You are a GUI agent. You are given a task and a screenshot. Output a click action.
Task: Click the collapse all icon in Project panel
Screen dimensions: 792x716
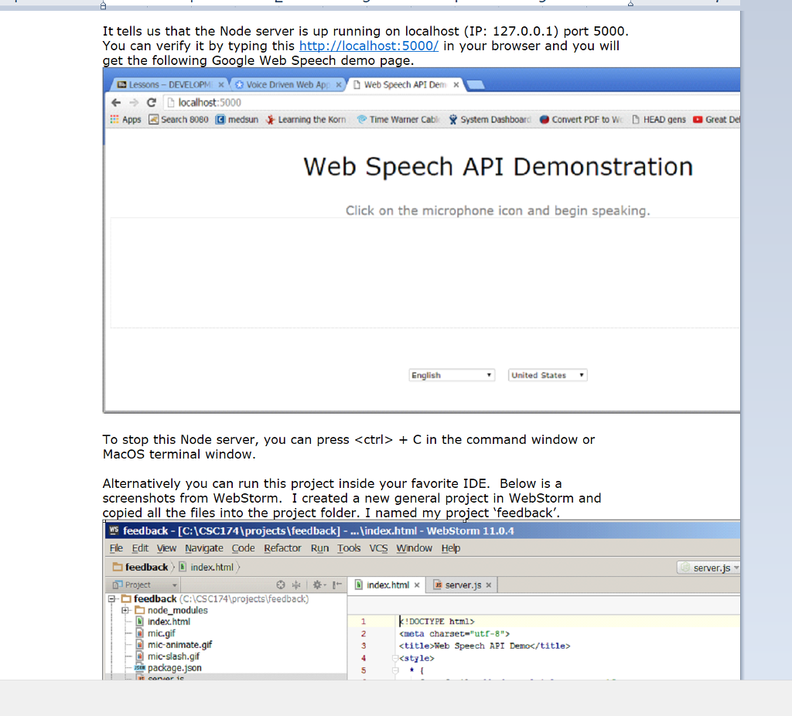[x=296, y=585]
